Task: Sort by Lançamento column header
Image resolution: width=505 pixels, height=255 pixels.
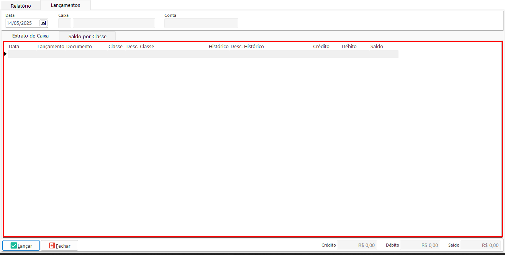Action: coord(51,46)
